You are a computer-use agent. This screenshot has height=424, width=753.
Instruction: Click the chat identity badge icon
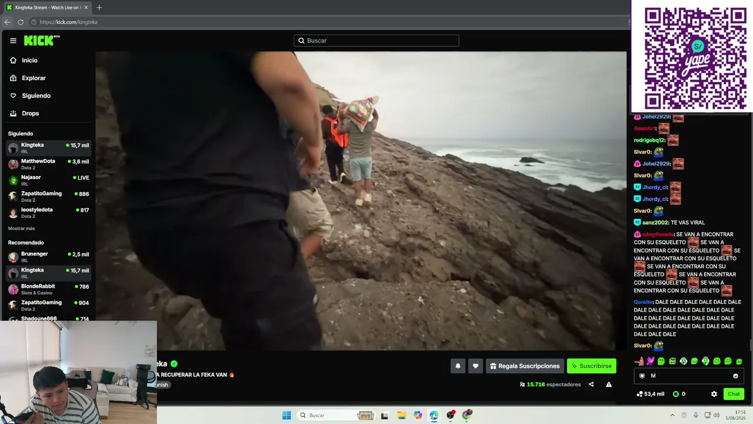(x=642, y=376)
